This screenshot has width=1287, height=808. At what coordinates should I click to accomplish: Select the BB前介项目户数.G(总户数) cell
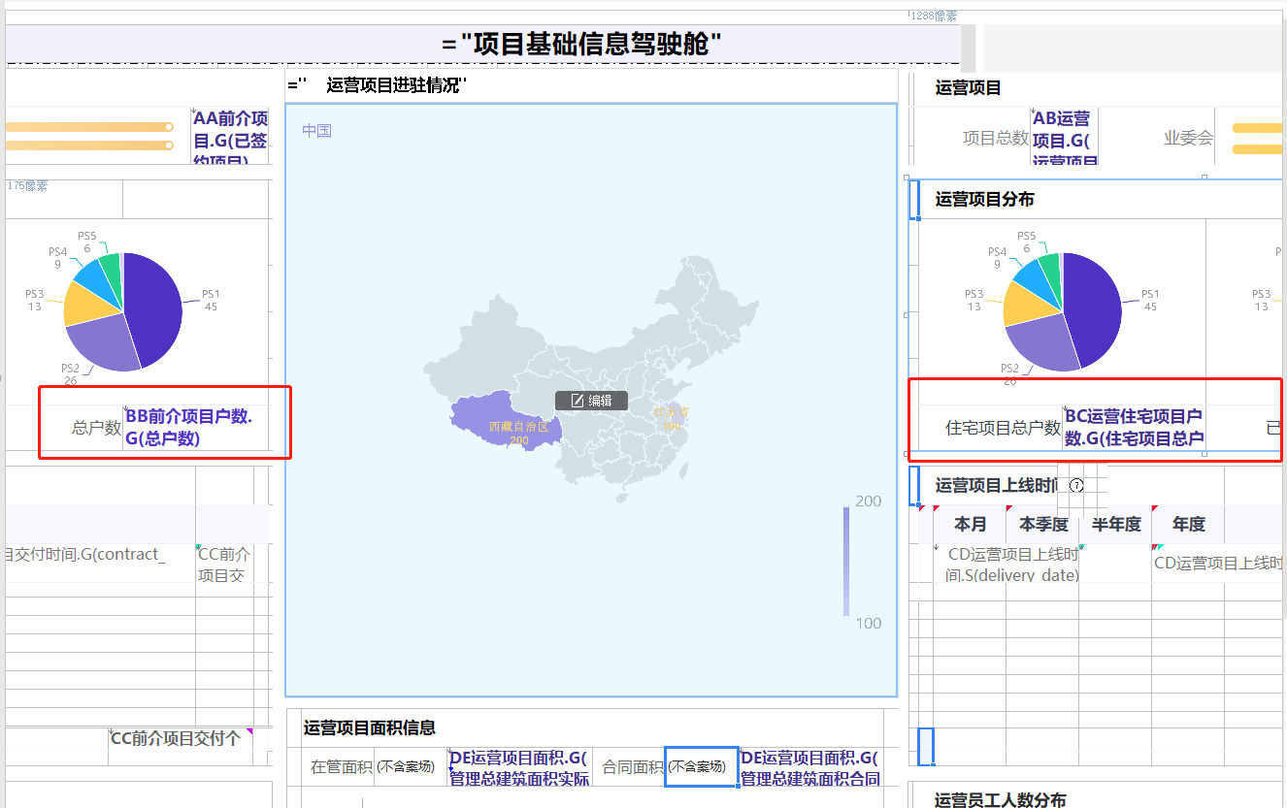(196, 428)
